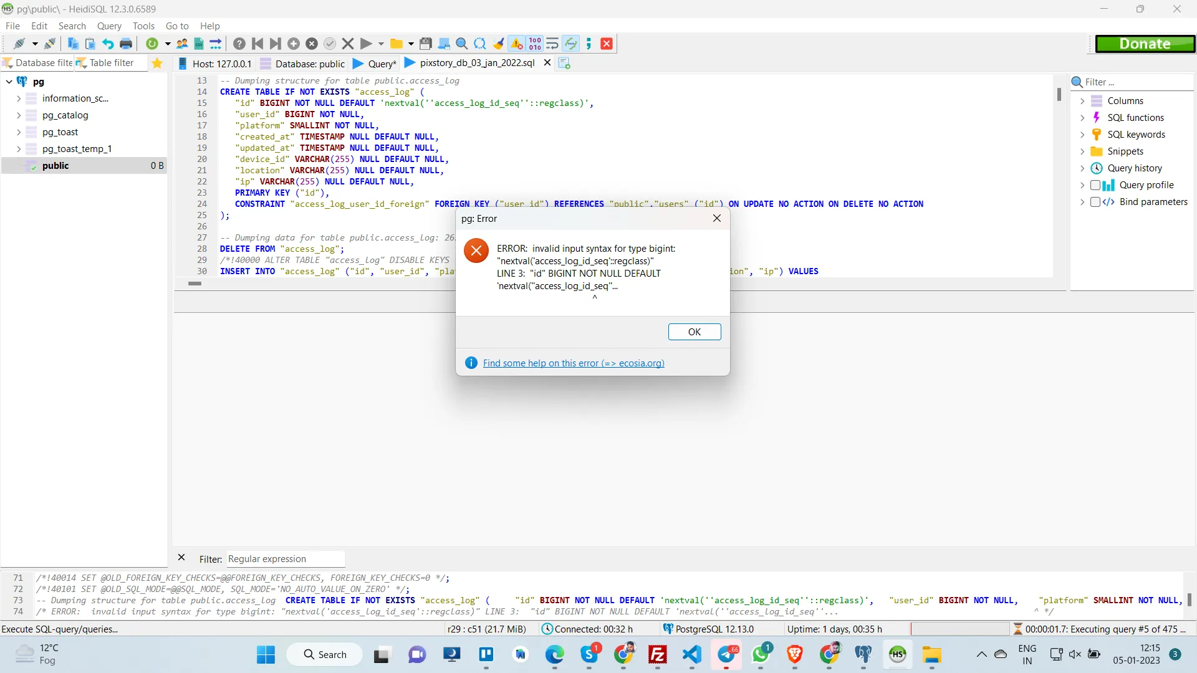Click the Export as CSV icon

pyautogui.click(x=199, y=44)
